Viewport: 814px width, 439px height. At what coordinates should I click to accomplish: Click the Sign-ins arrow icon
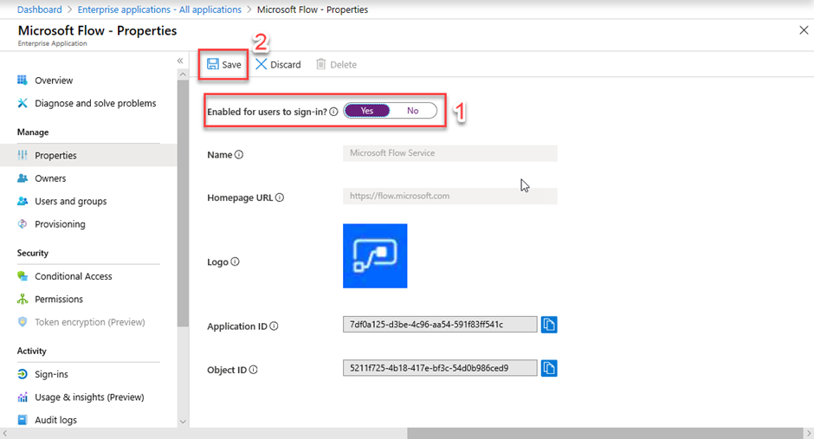23,373
